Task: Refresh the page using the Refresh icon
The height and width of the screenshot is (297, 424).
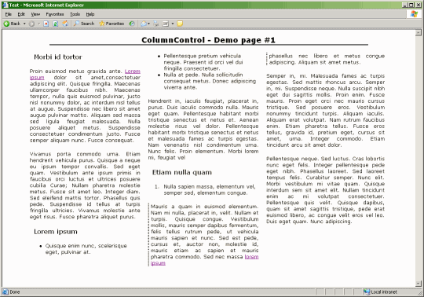Action: pos(56,24)
